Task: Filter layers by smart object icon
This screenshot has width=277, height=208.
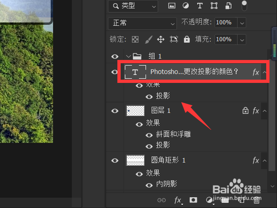Action: point(228,6)
